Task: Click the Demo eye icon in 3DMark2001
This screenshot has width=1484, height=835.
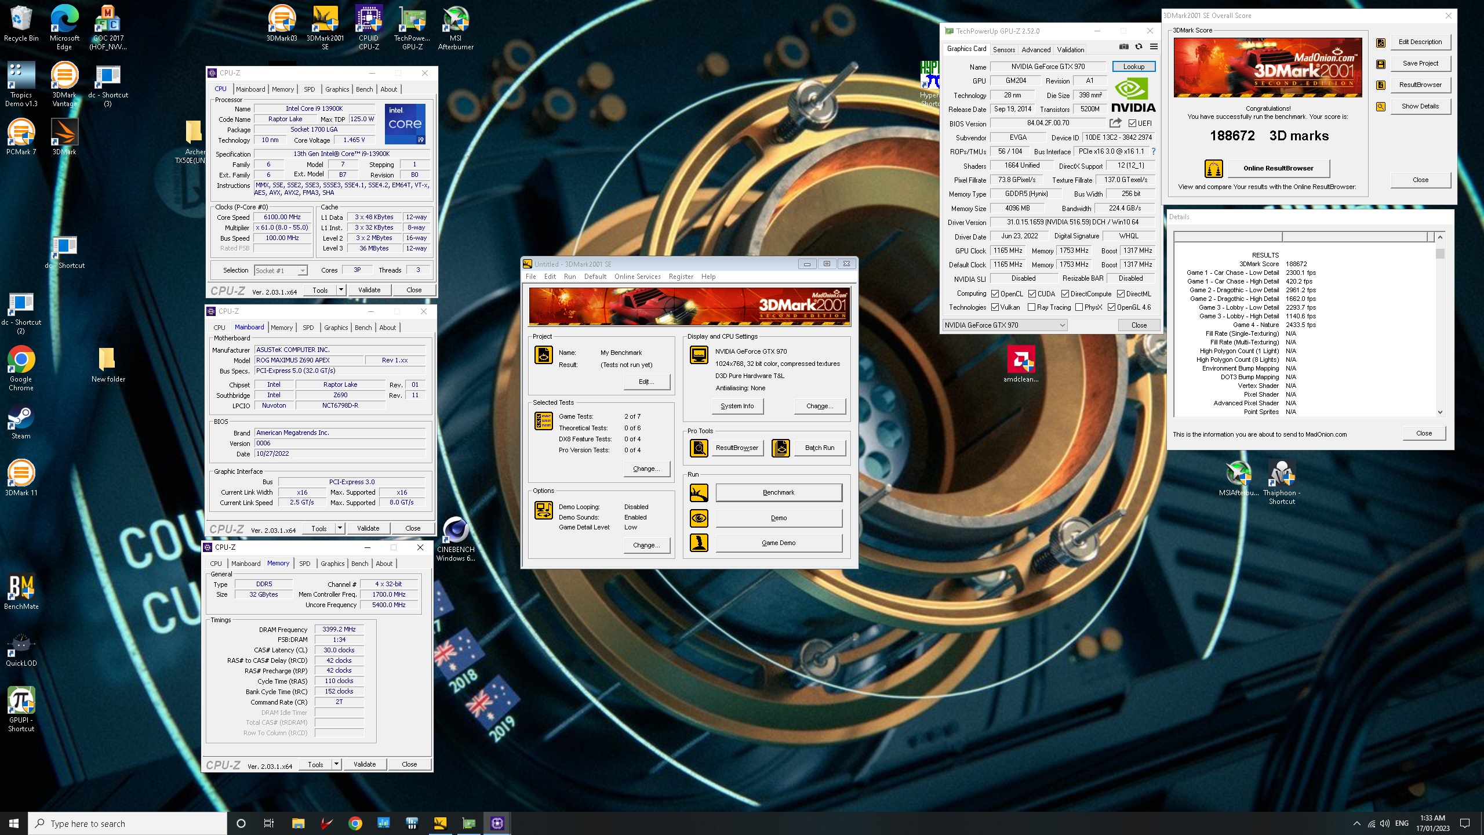Action: pyautogui.click(x=699, y=518)
